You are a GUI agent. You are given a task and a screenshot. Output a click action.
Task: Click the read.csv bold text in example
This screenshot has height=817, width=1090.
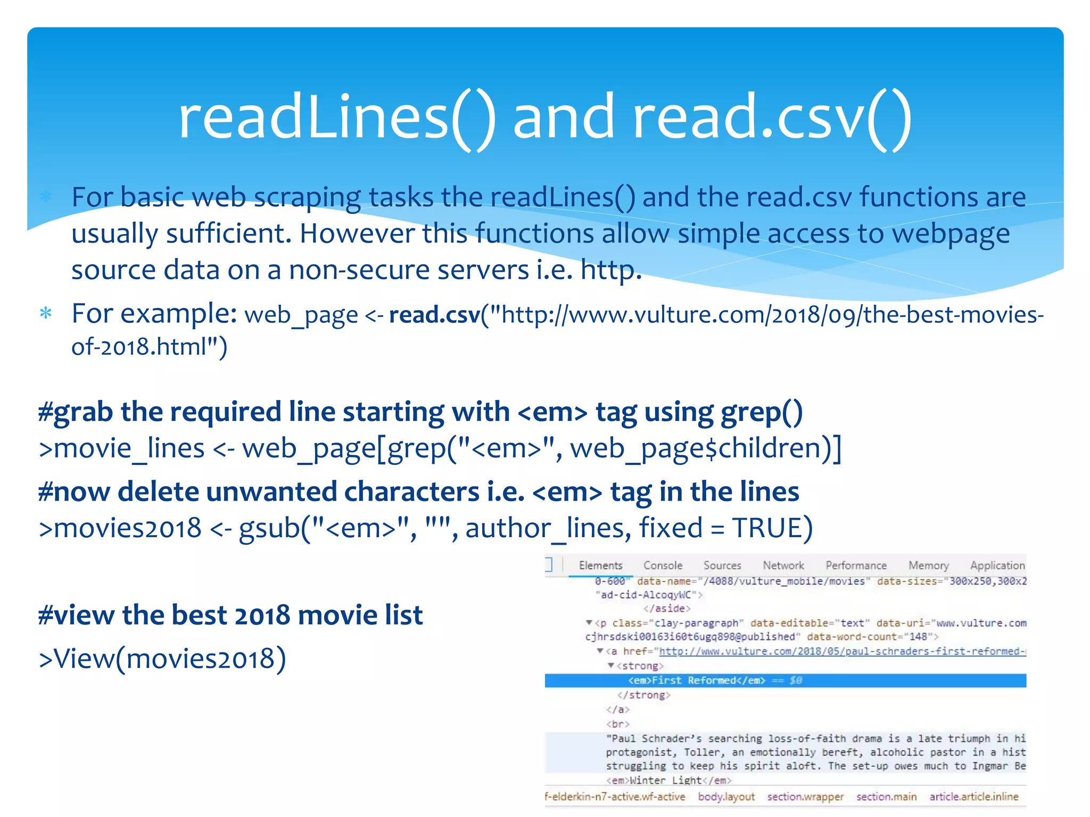coord(434,314)
